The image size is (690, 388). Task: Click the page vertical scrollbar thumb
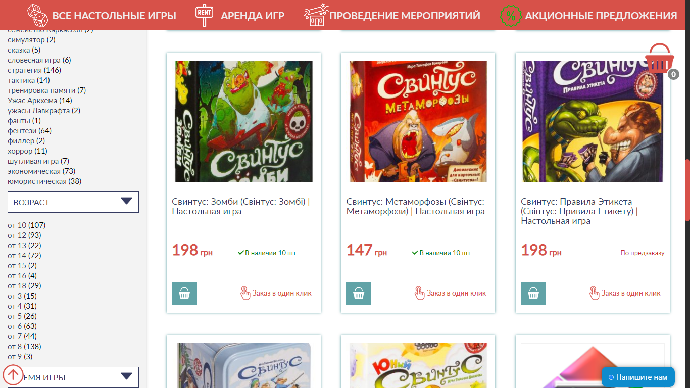[687, 190]
